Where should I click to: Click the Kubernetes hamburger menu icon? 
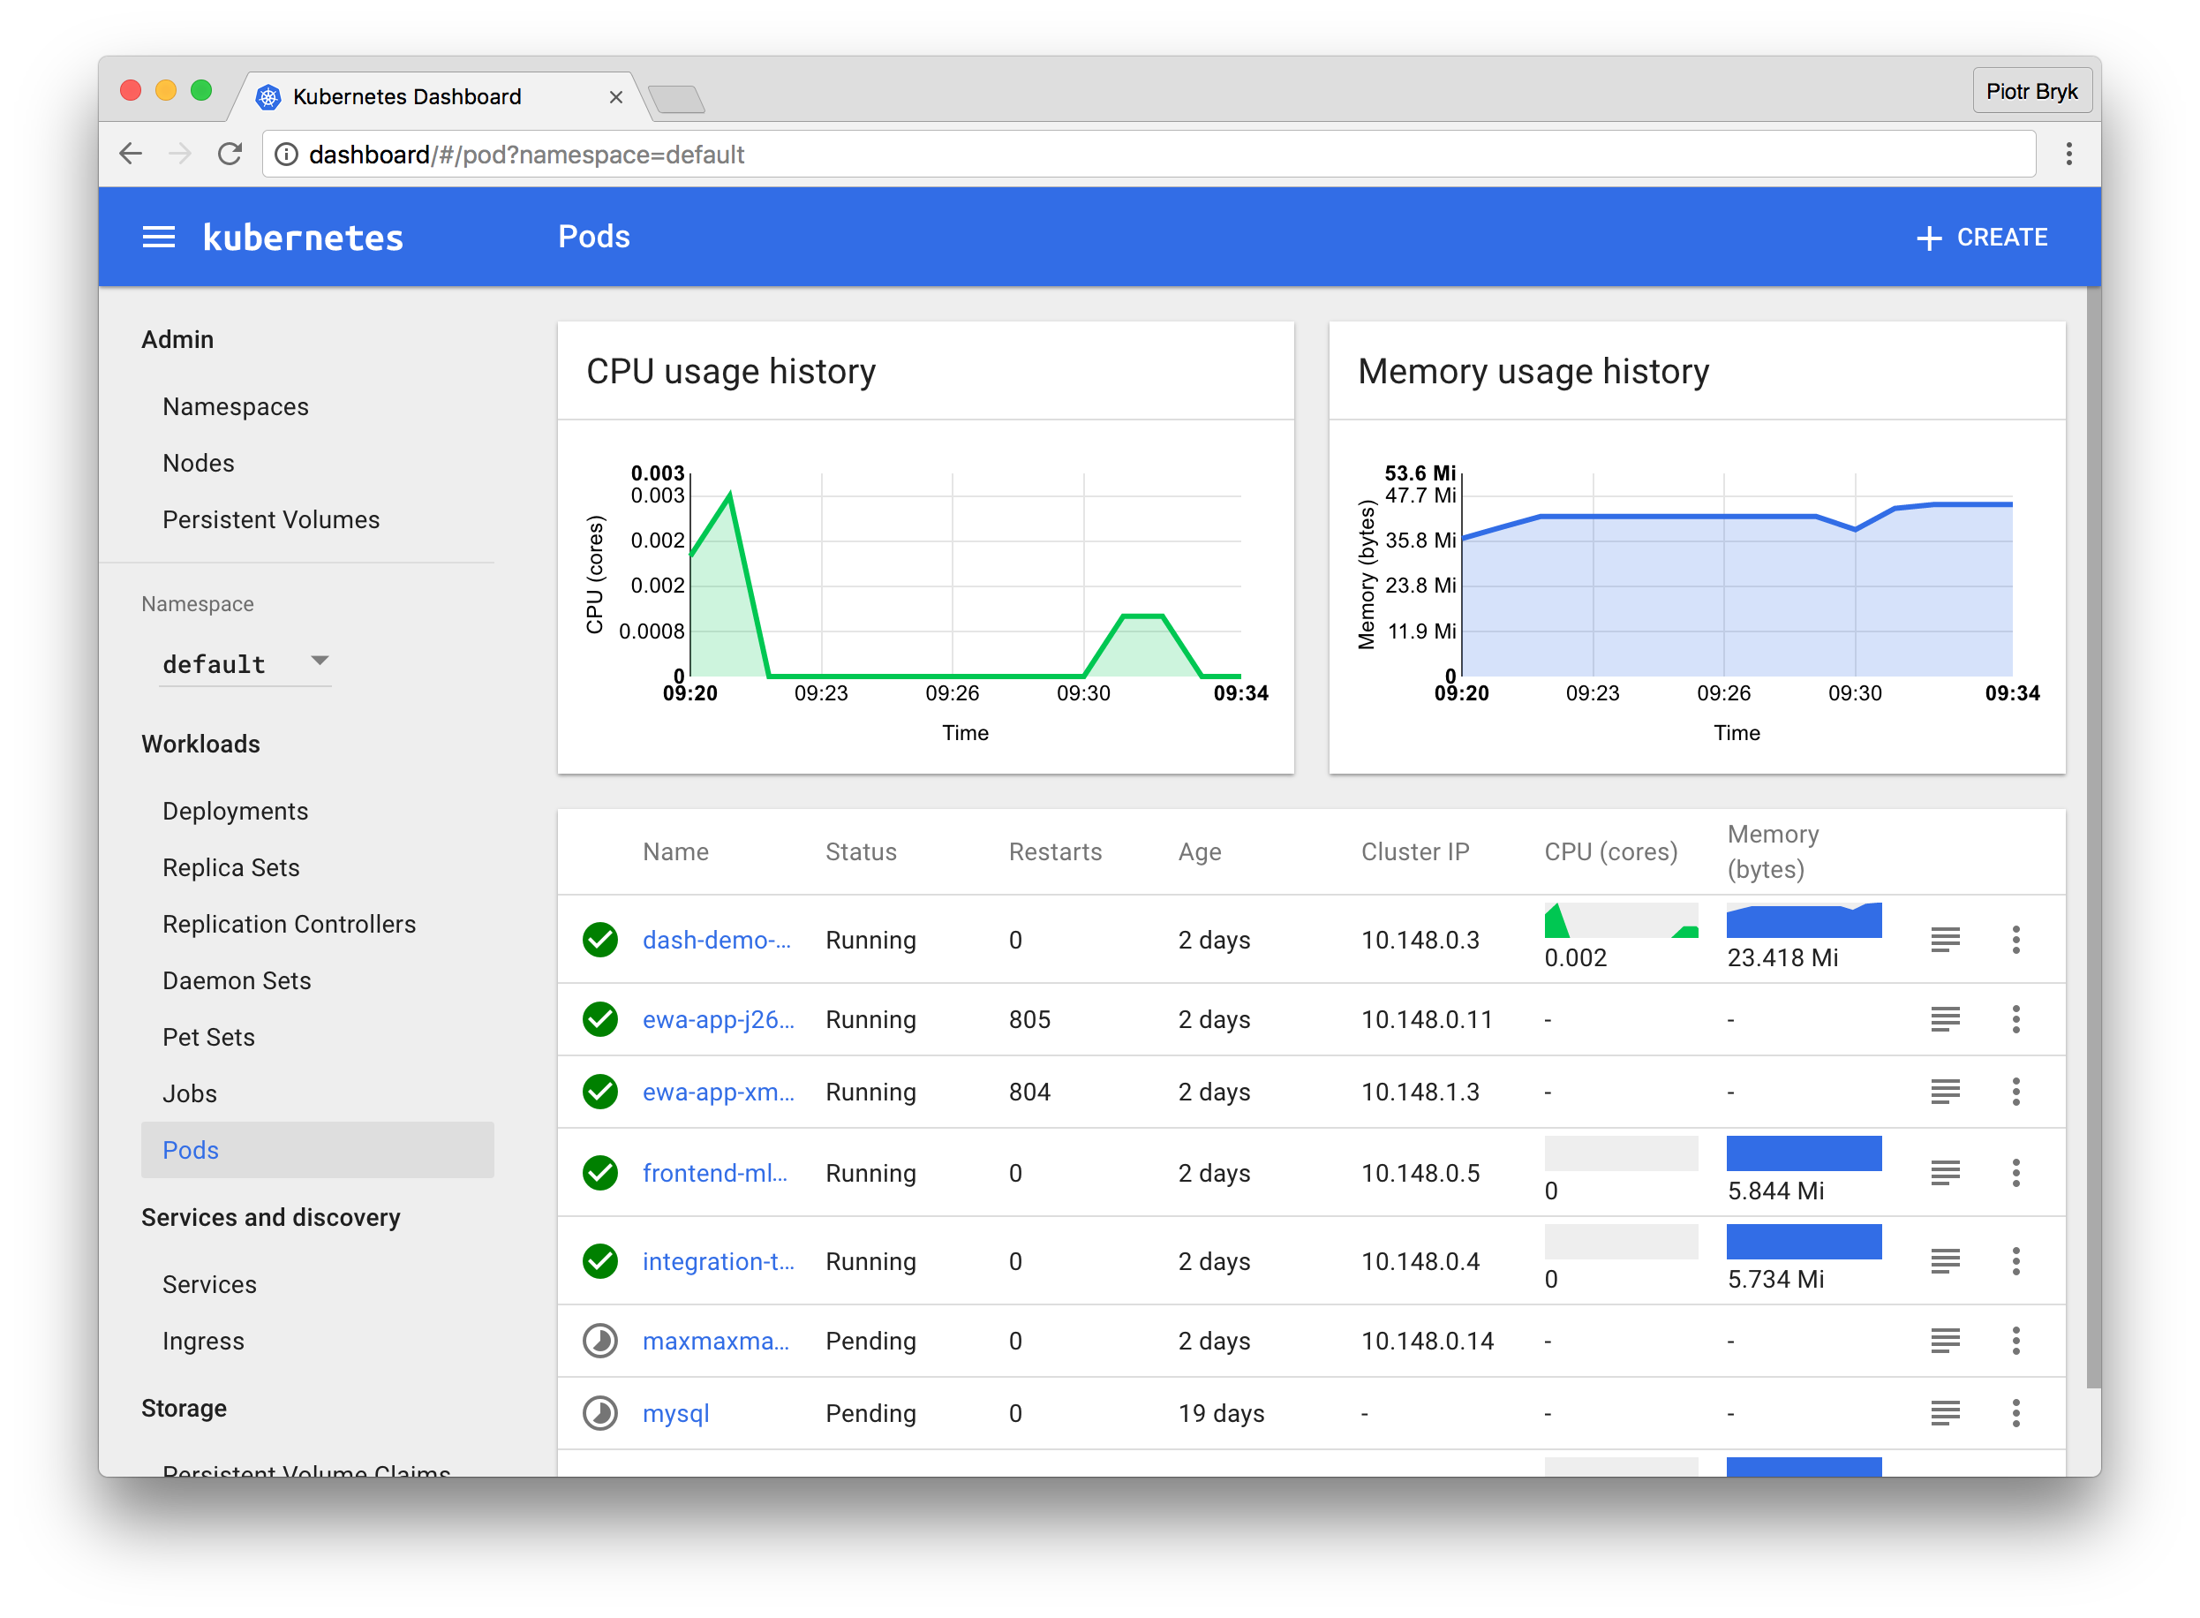click(x=159, y=238)
